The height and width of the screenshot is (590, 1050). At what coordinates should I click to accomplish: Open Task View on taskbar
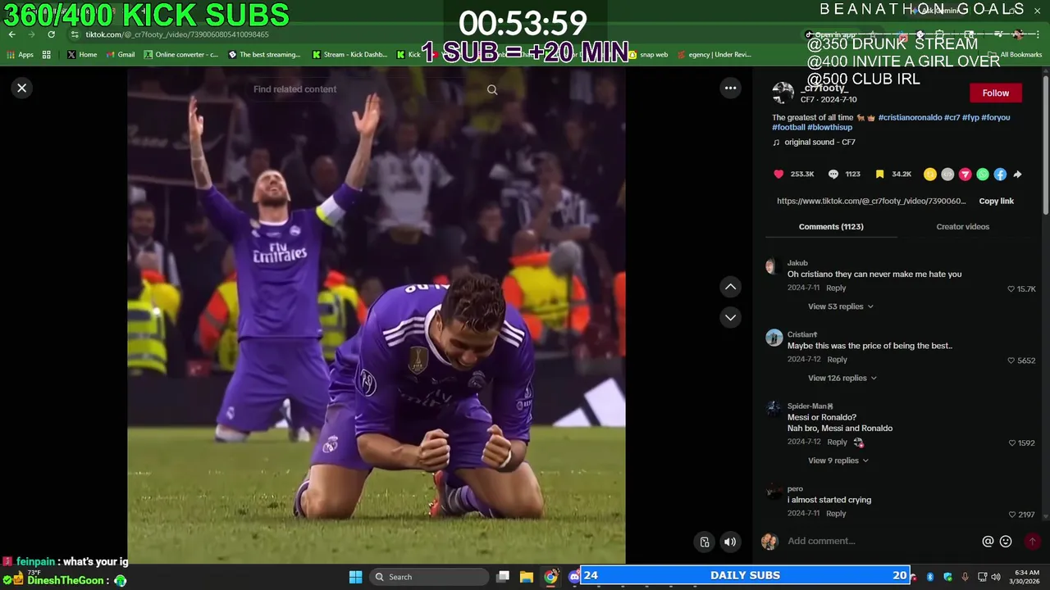coord(503,577)
